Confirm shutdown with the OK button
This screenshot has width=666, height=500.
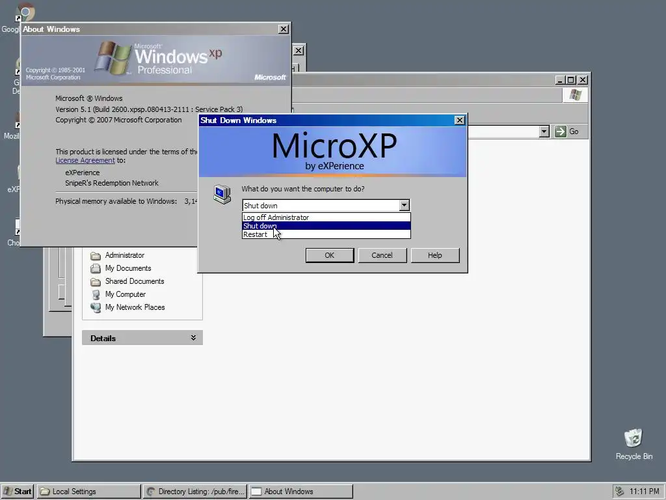click(330, 255)
